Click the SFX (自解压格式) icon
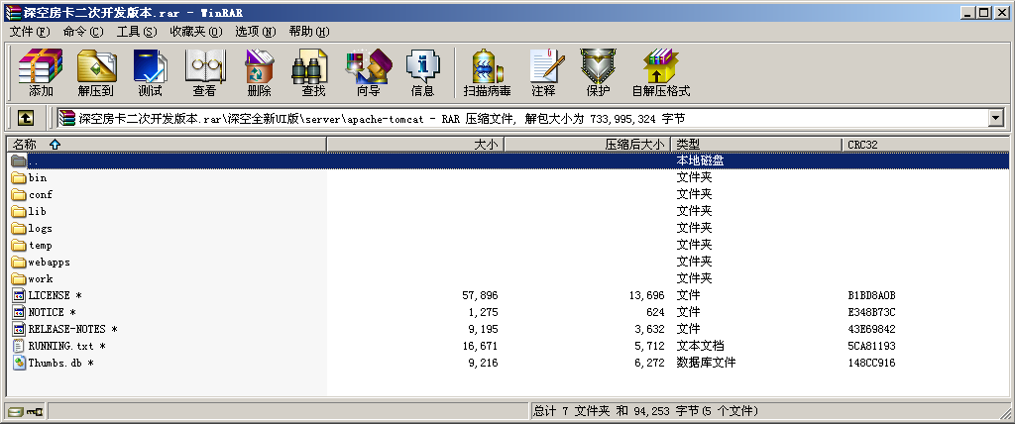Image resolution: width=1015 pixels, height=424 pixels. (660, 72)
